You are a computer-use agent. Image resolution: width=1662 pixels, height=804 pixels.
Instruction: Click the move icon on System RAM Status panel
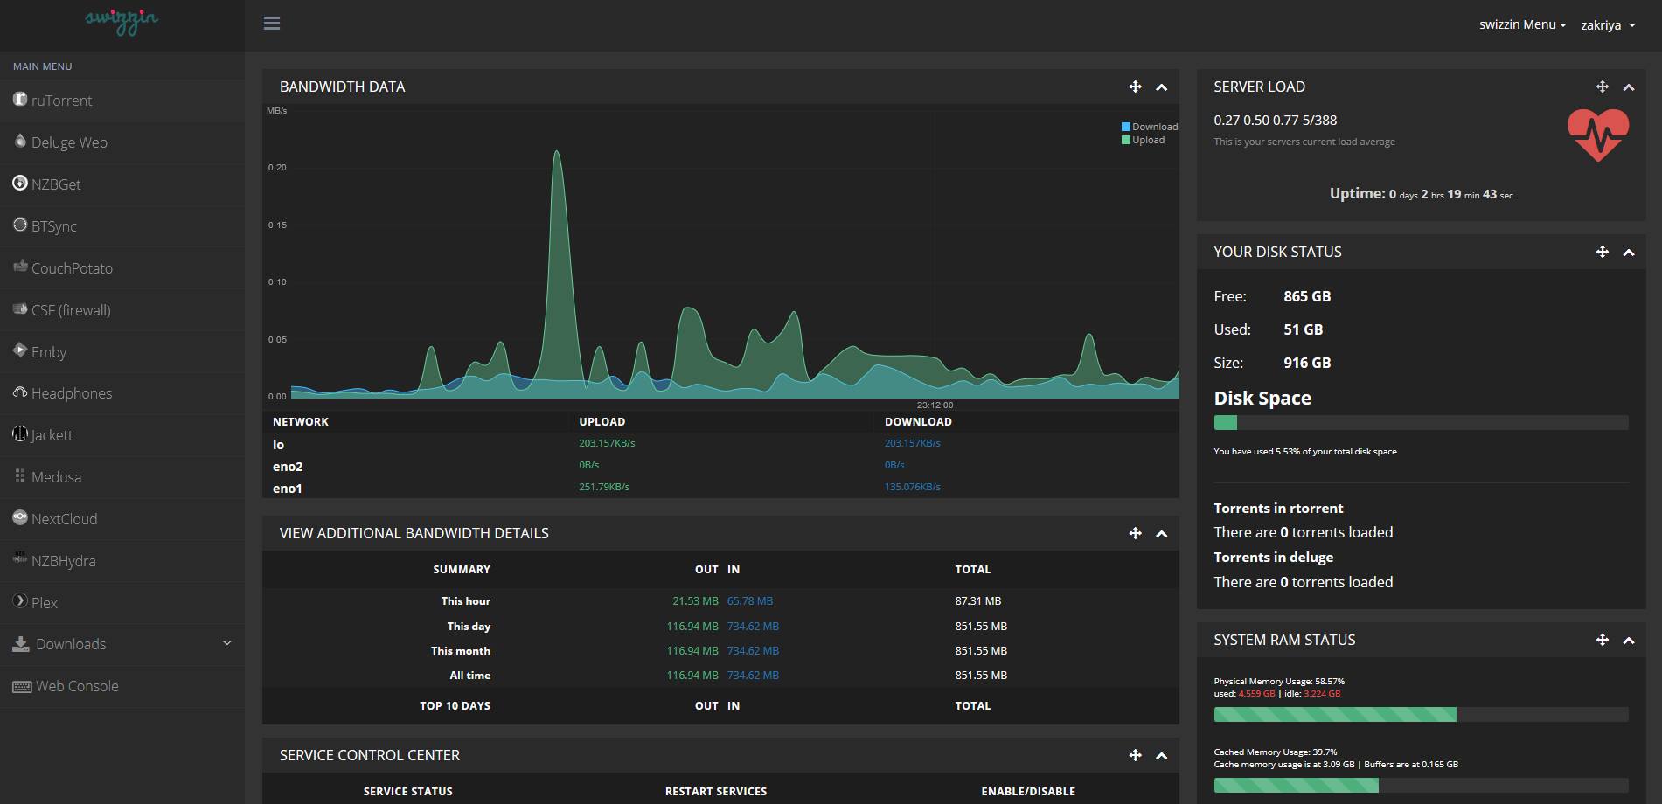point(1602,640)
